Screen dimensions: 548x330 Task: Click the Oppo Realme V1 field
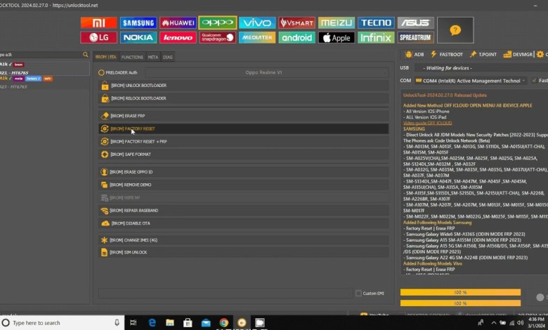pyautogui.click(x=267, y=72)
